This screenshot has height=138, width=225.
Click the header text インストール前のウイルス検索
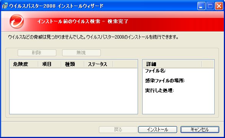[x=69, y=21]
